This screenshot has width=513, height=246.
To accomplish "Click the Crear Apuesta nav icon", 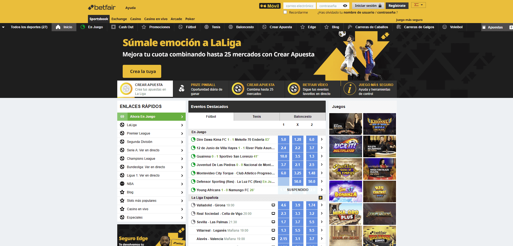I will click(x=264, y=27).
